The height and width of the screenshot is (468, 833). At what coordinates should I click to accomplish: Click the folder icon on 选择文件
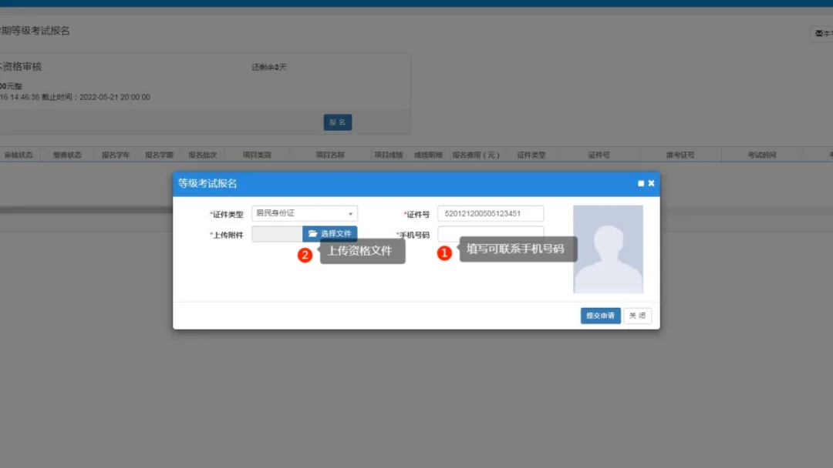[x=313, y=234]
